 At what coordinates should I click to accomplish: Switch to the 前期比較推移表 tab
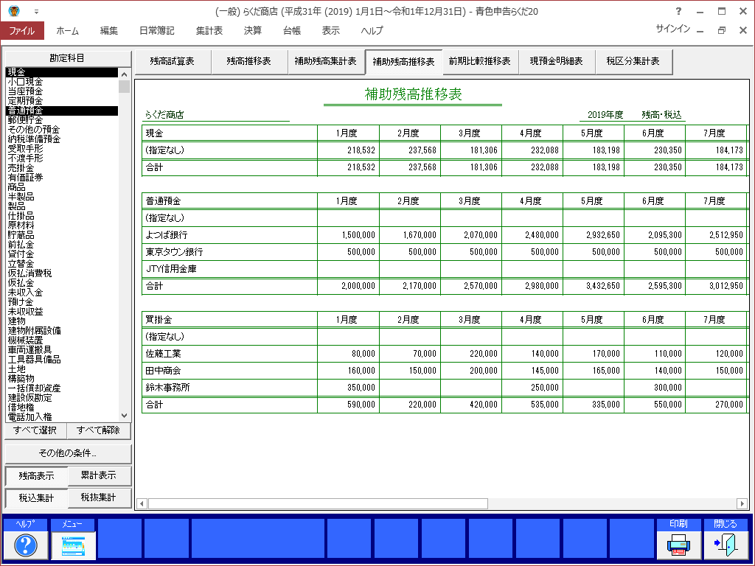[479, 62]
